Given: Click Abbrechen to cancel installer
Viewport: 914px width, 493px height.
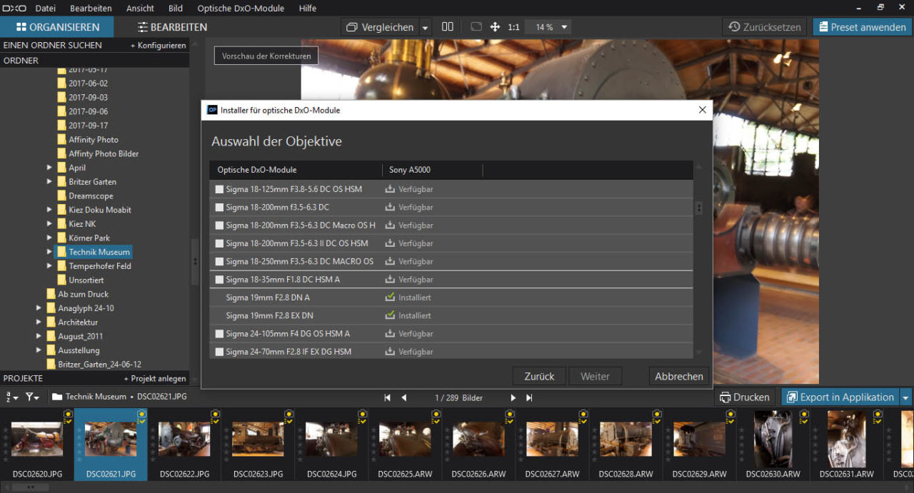Looking at the screenshot, I should coord(679,376).
